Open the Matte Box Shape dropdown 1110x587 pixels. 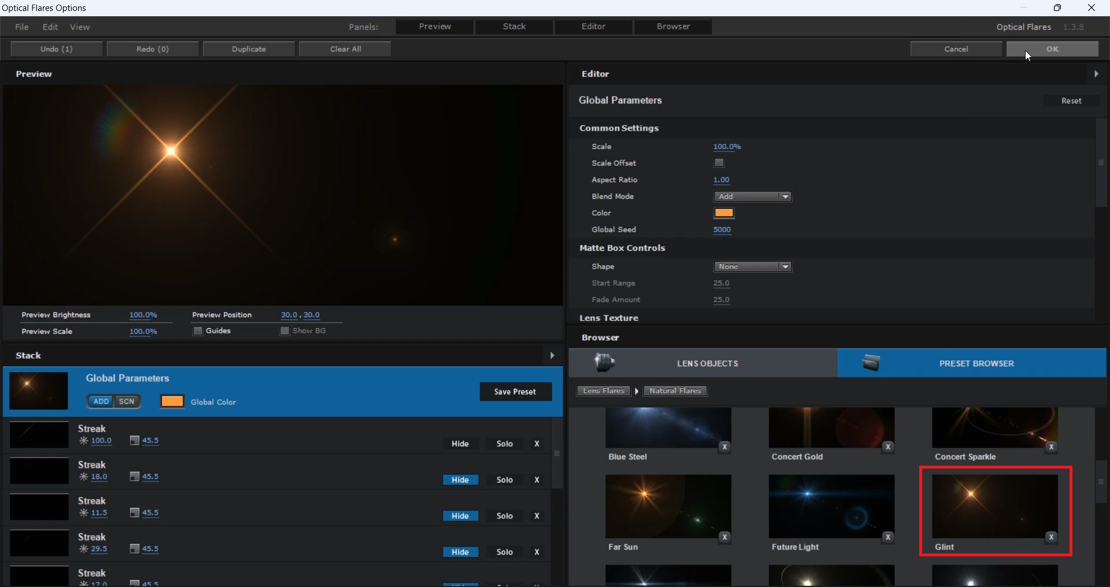click(x=753, y=267)
